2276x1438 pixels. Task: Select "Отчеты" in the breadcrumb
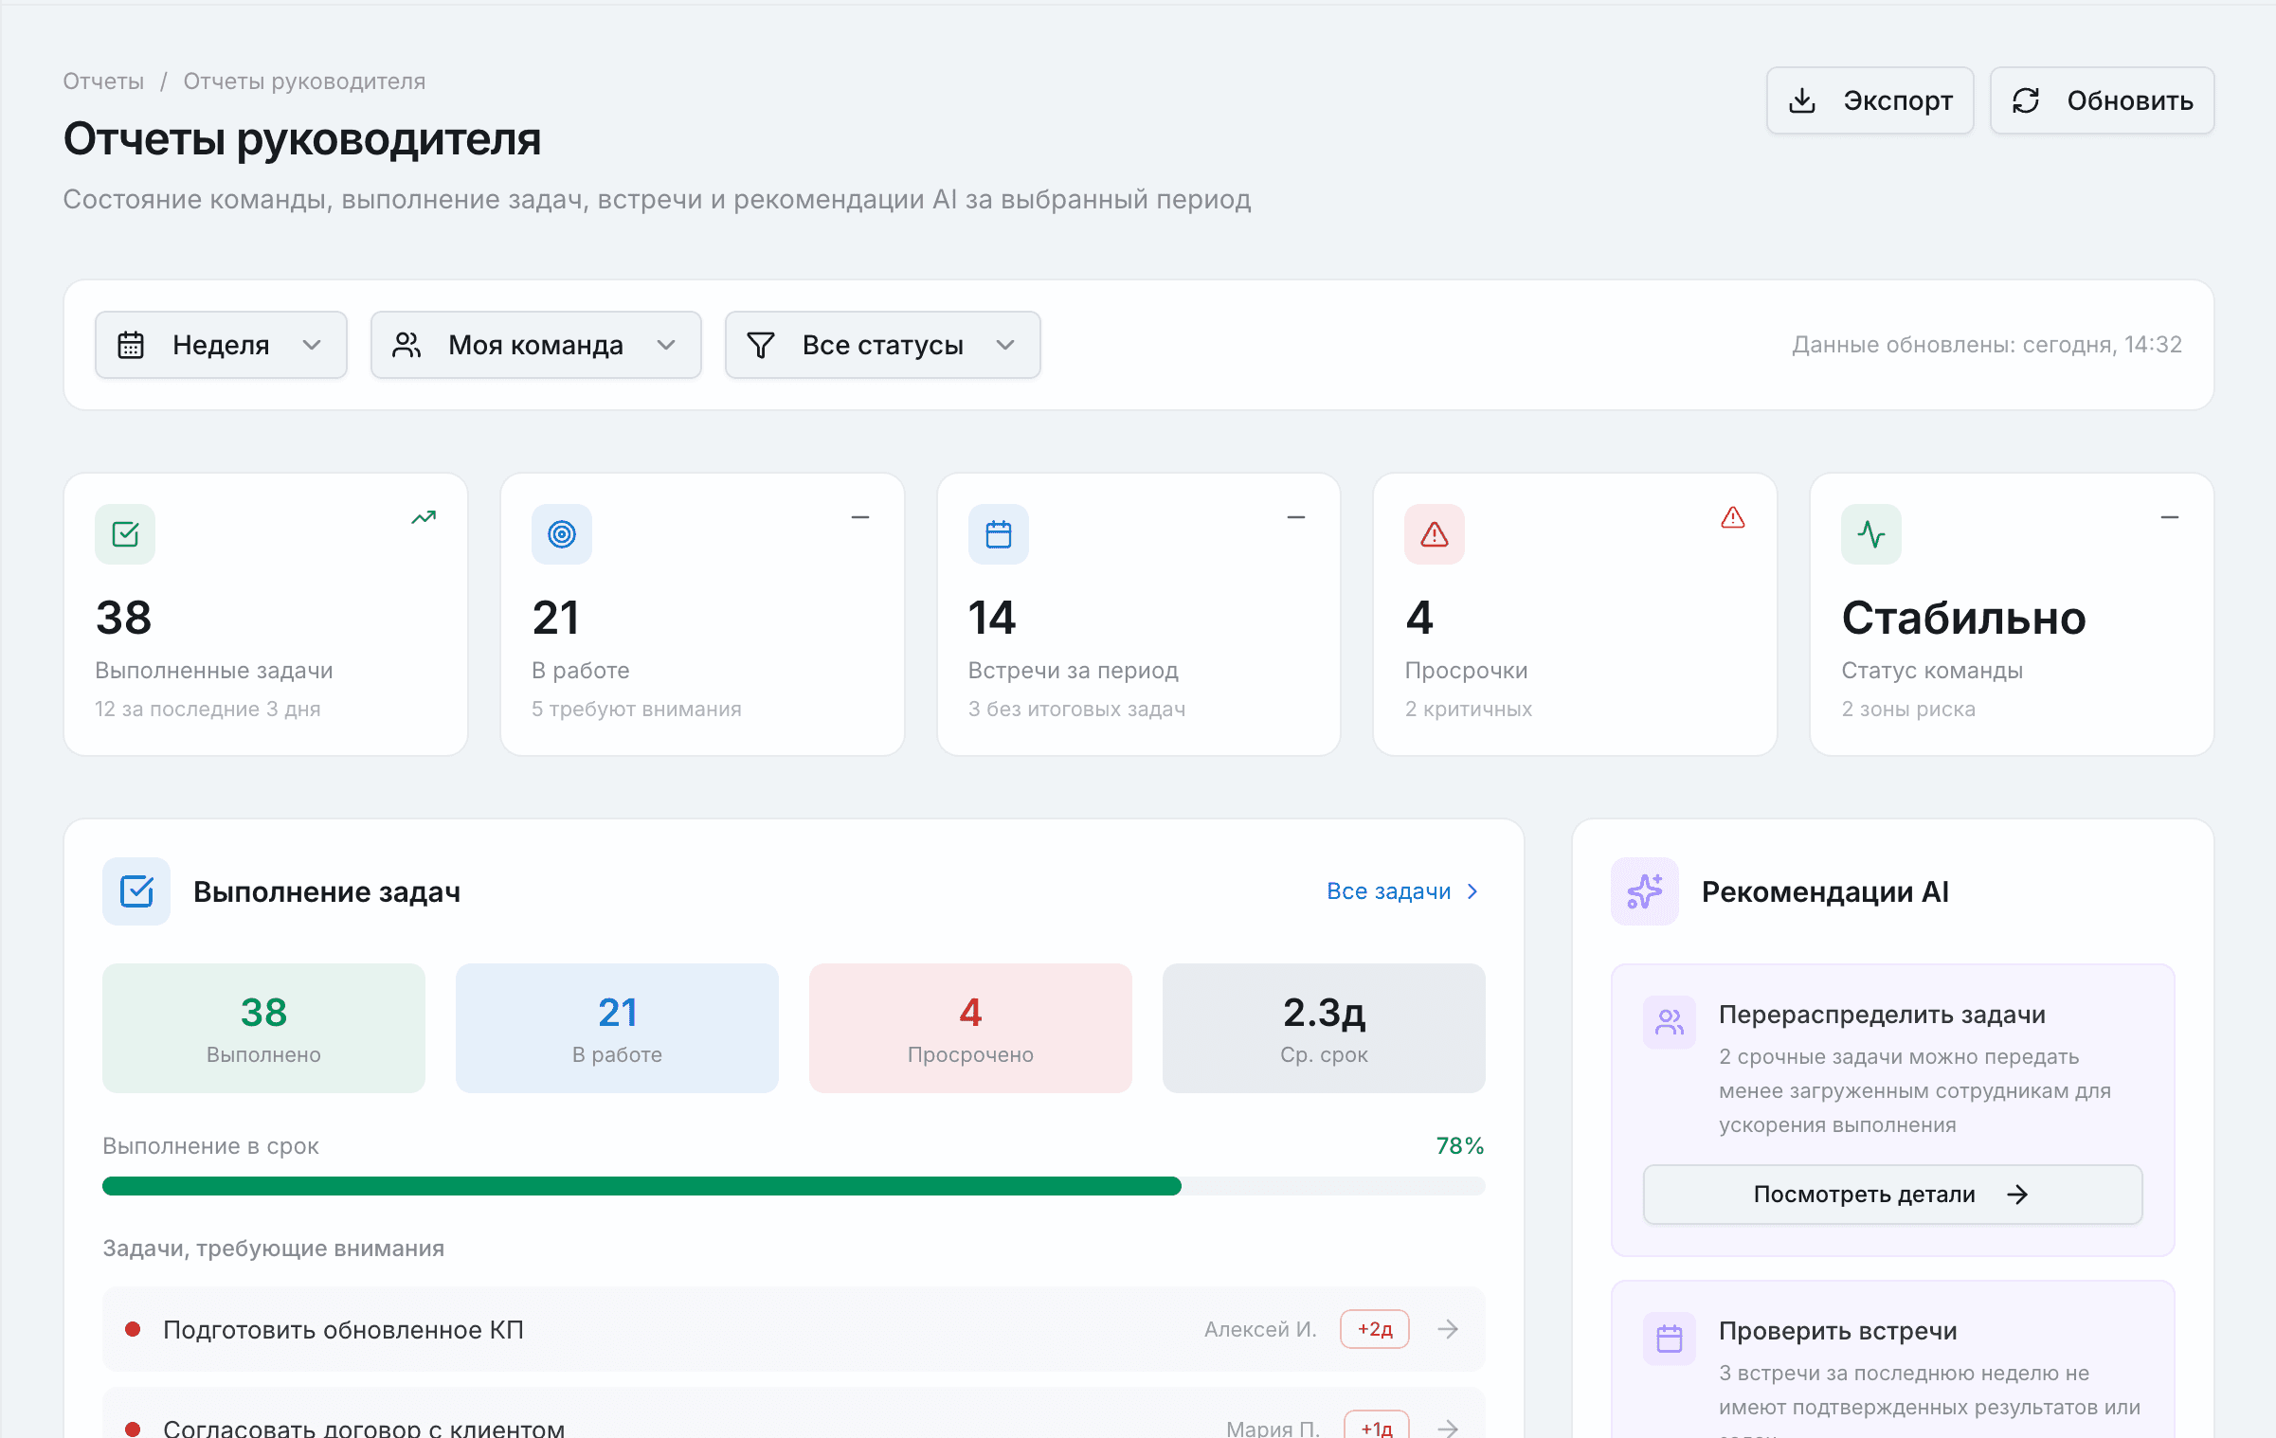click(x=103, y=81)
